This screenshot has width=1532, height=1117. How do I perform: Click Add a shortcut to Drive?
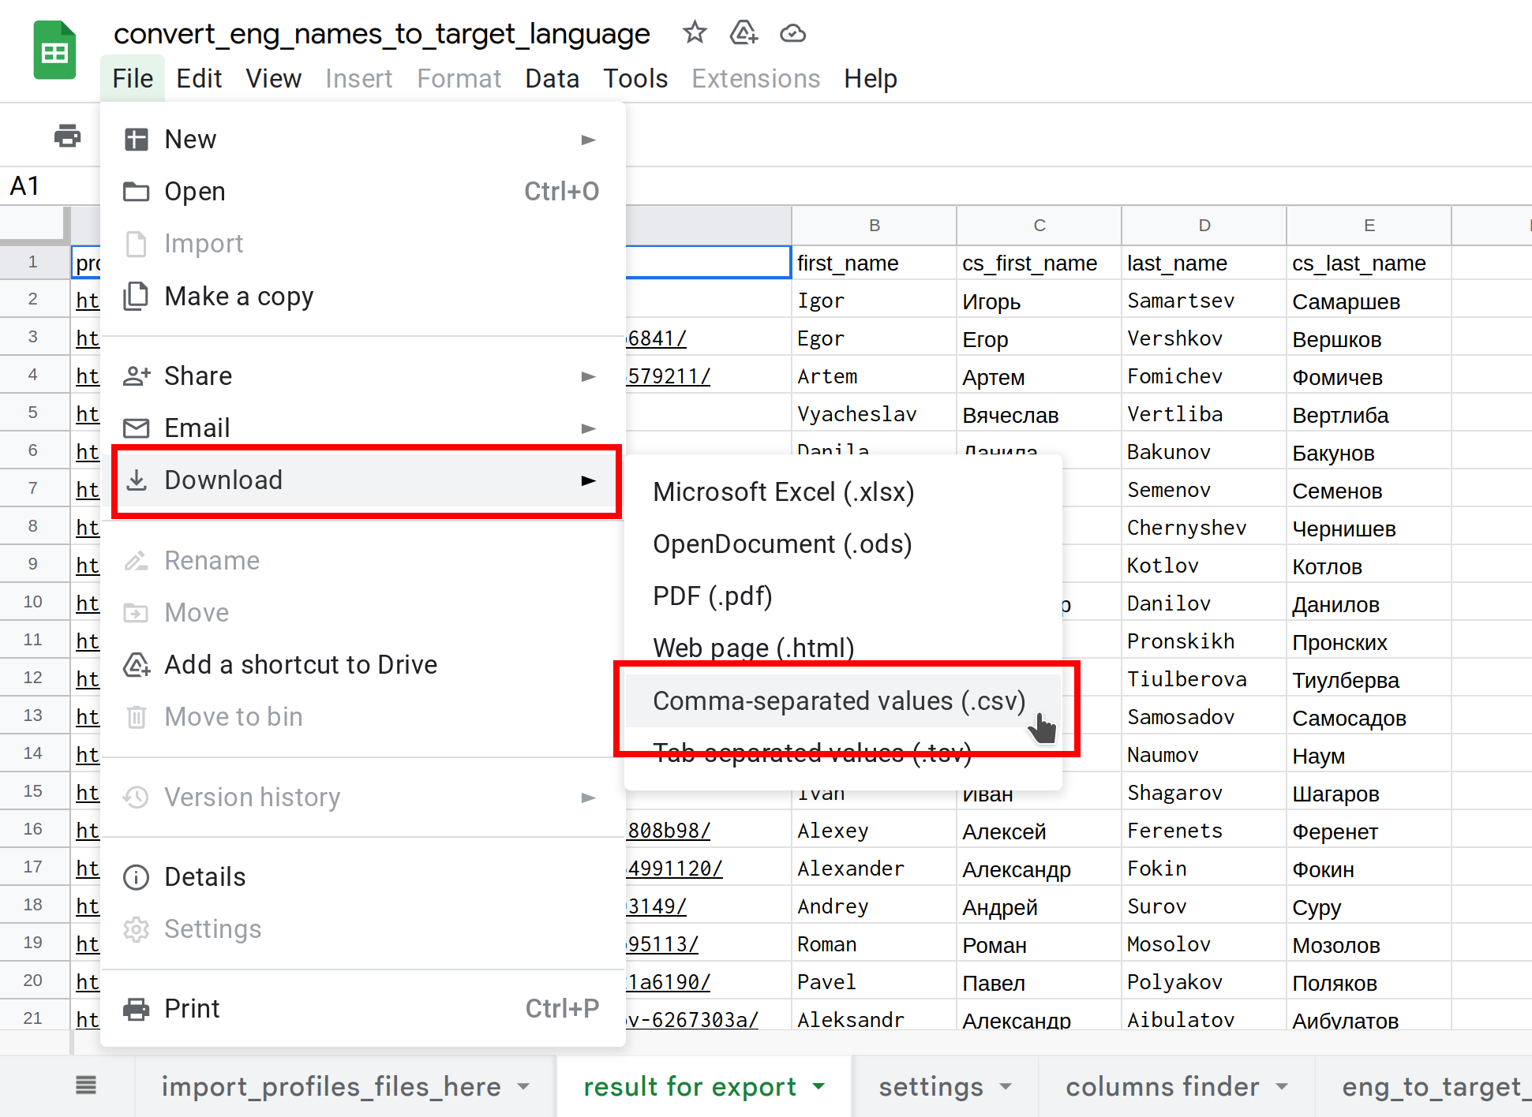coord(300,665)
